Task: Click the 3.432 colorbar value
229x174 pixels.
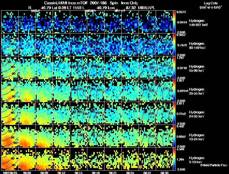Action: click(180, 126)
